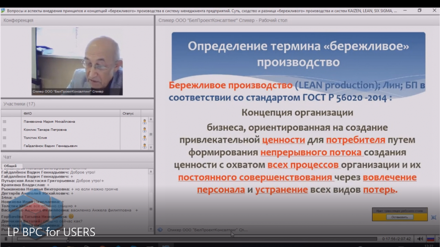The width and height of the screenshot is (440, 247).
Task: Select participant name Толстик Юлия
Action: pos(35,138)
